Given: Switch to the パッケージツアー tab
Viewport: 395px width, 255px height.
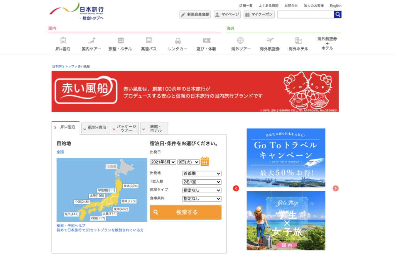Looking at the screenshot, I should (125, 128).
